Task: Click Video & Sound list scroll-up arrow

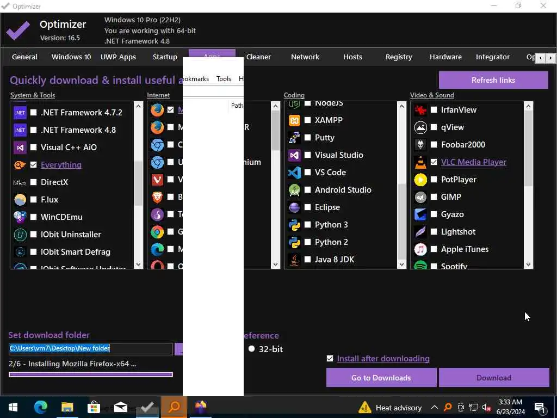Action: click(528, 106)
